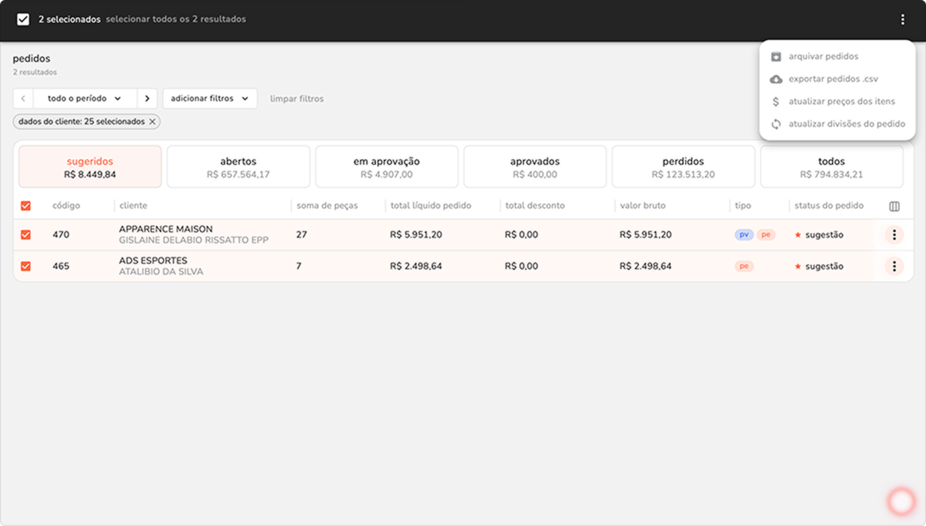Click the archive icon beside arquivar pedidos
926x526 pixels.
coord(776,57)
